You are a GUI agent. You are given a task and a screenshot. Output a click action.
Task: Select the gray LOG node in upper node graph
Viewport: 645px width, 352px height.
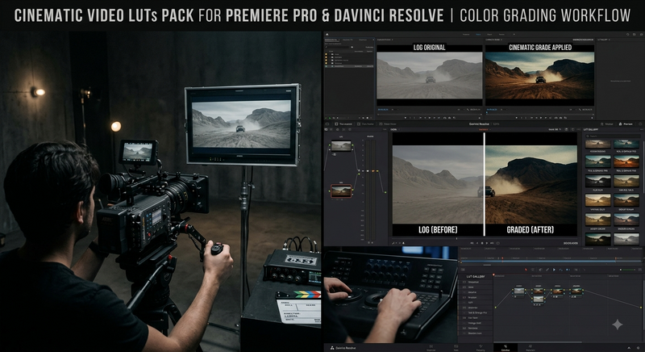(x=341, y=146)
